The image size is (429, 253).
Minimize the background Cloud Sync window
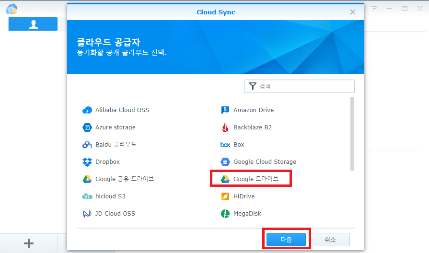(x=389, y=9)
